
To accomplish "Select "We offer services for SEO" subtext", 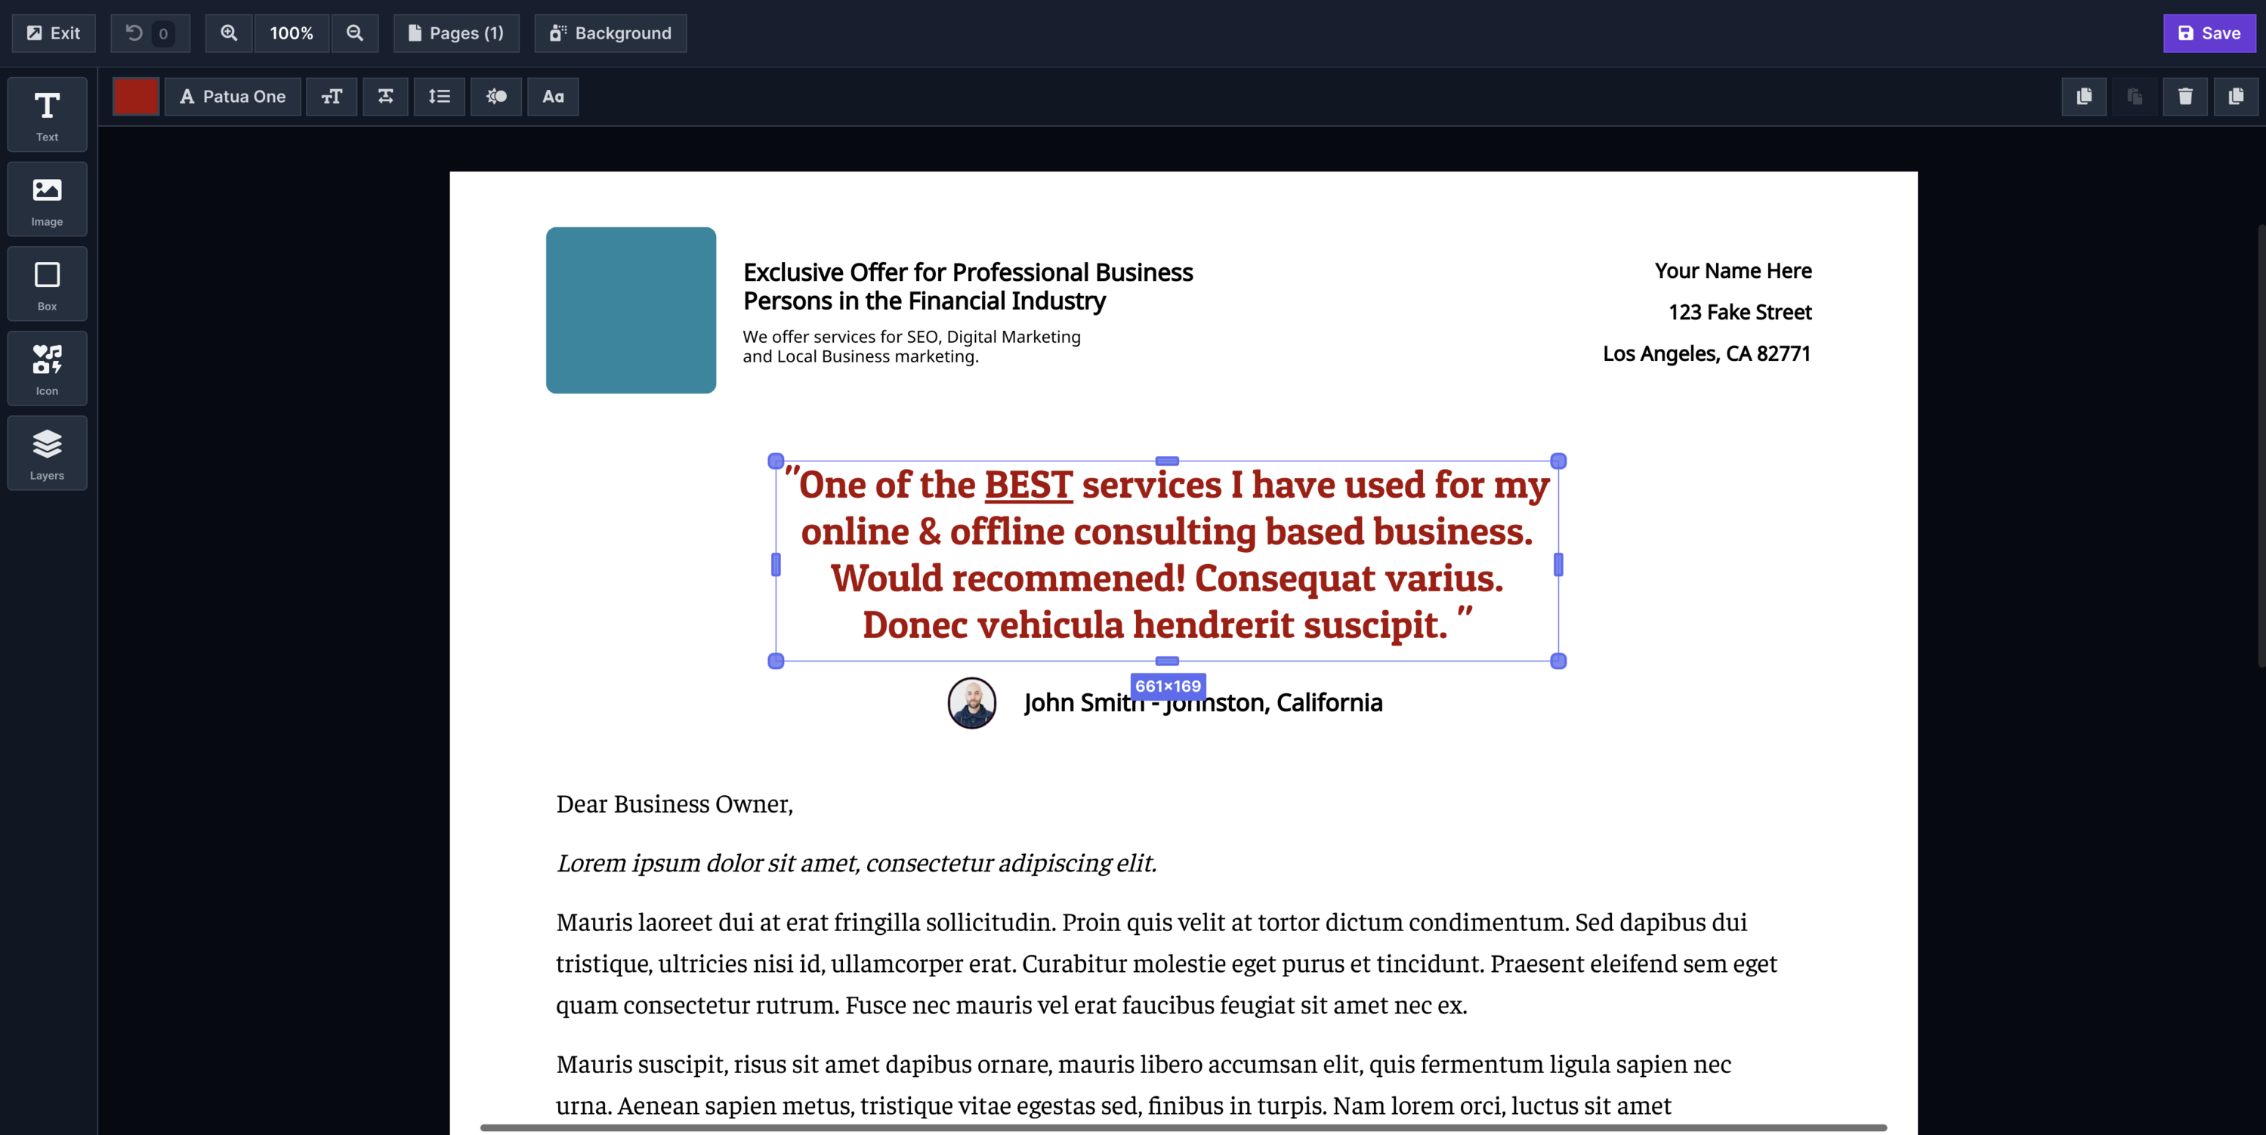I will coord(912,347).
